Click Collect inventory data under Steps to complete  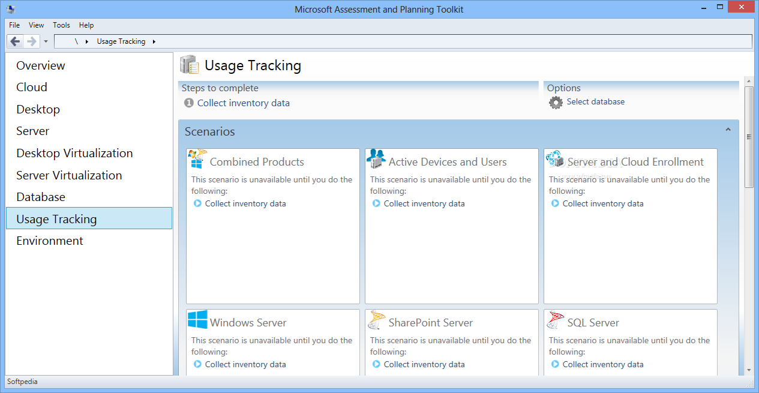[244, 103]
